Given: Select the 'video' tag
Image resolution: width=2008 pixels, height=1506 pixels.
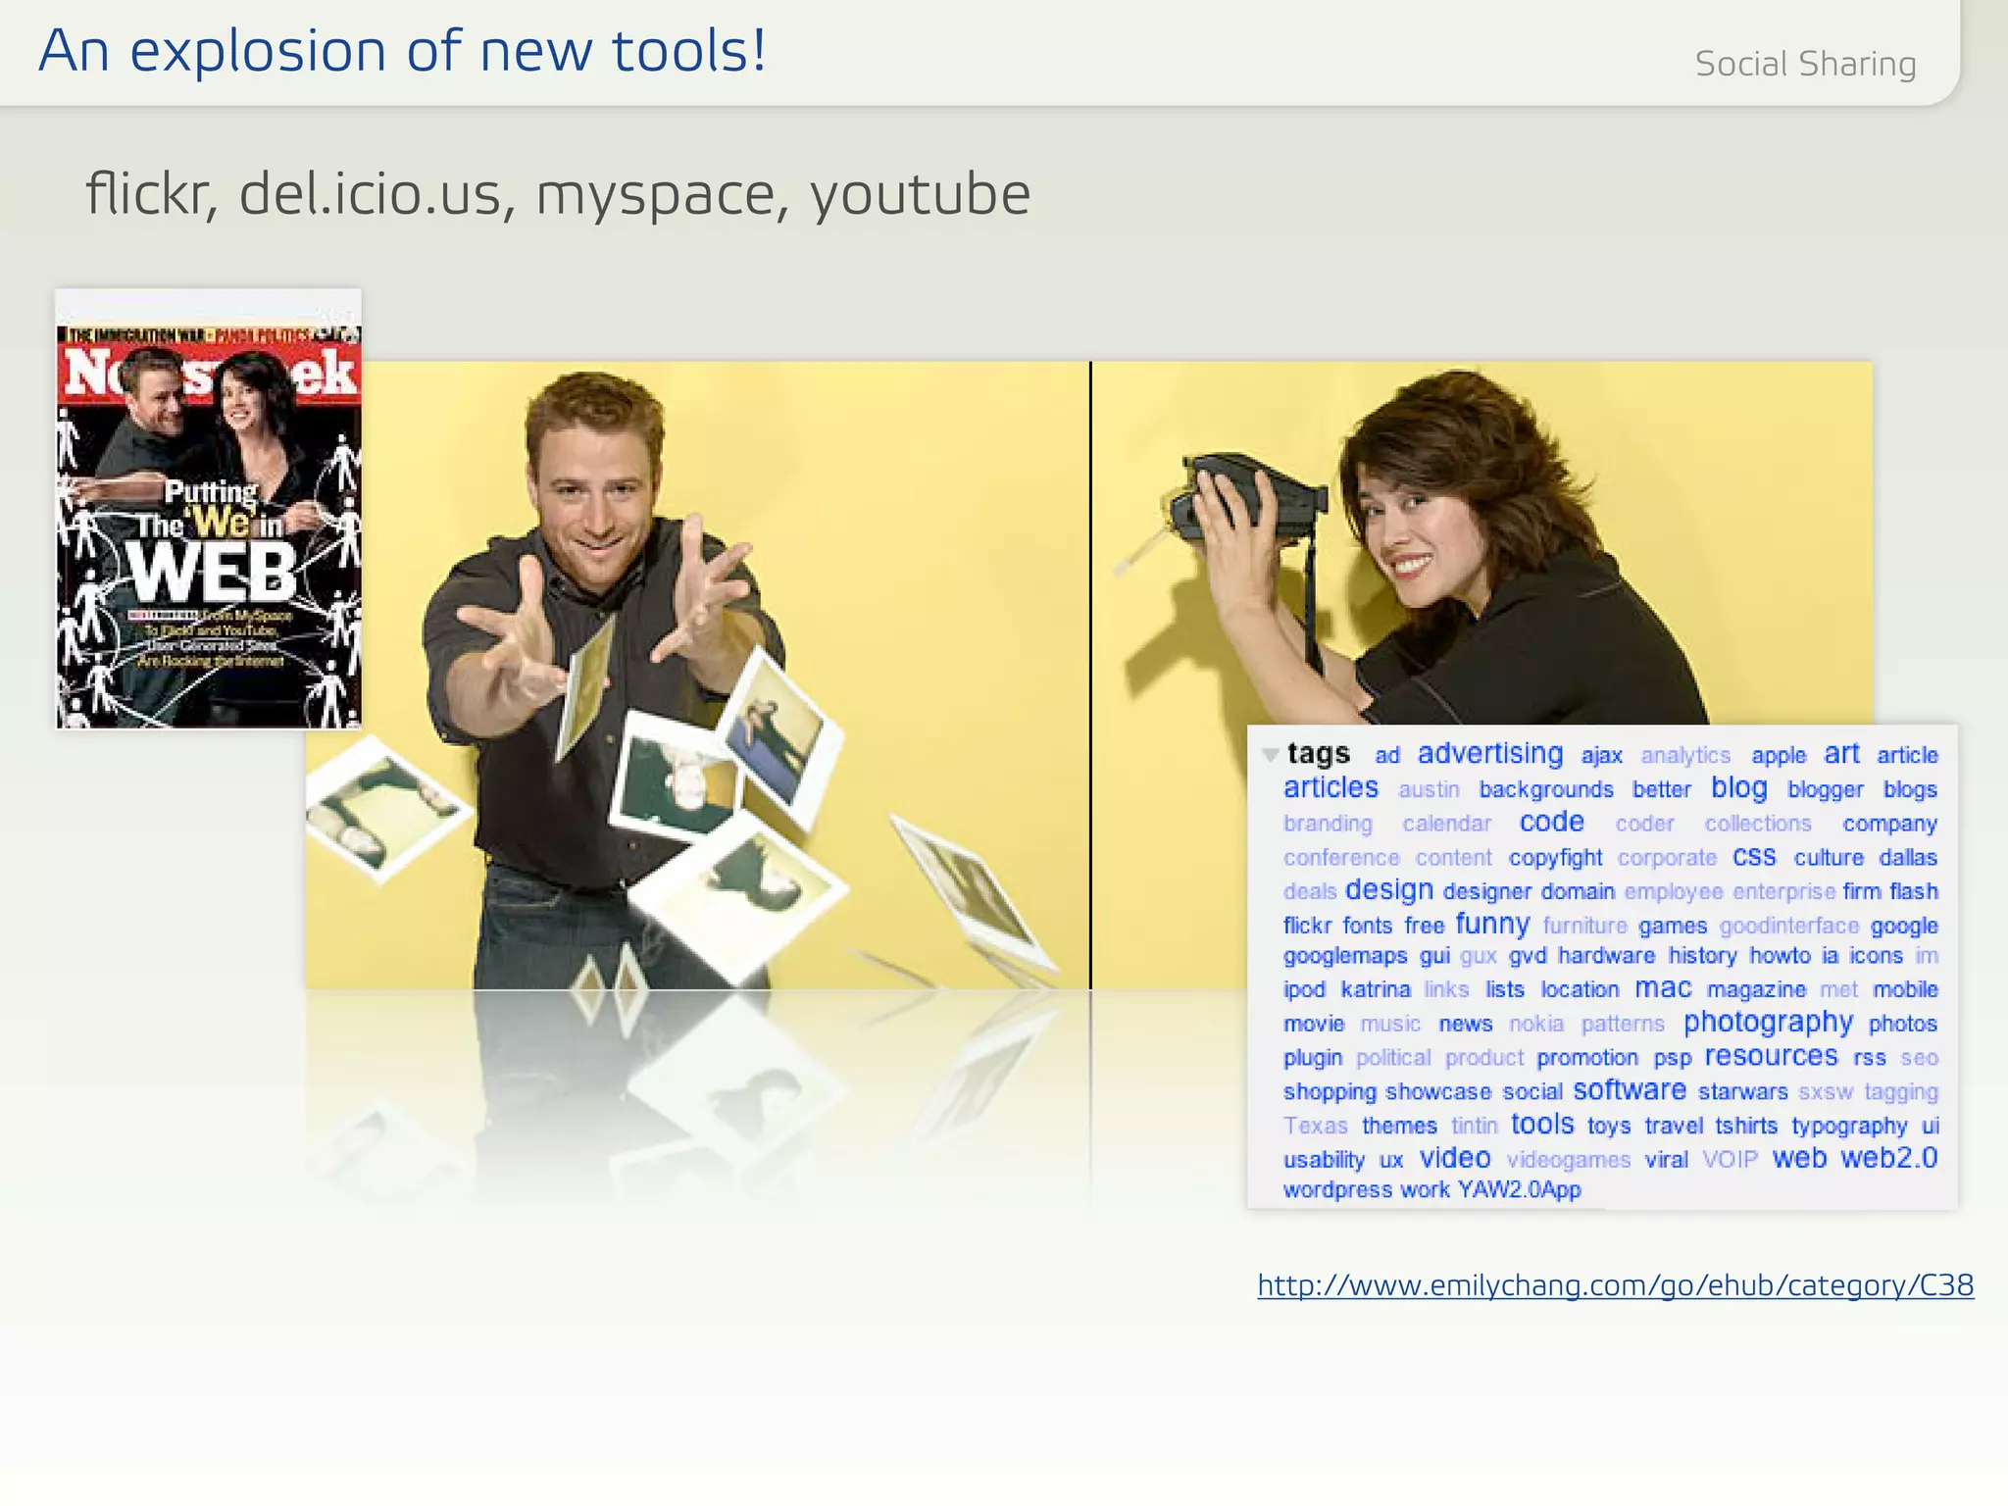Looking at the screenshot, I should [x=1455, y=1159].
